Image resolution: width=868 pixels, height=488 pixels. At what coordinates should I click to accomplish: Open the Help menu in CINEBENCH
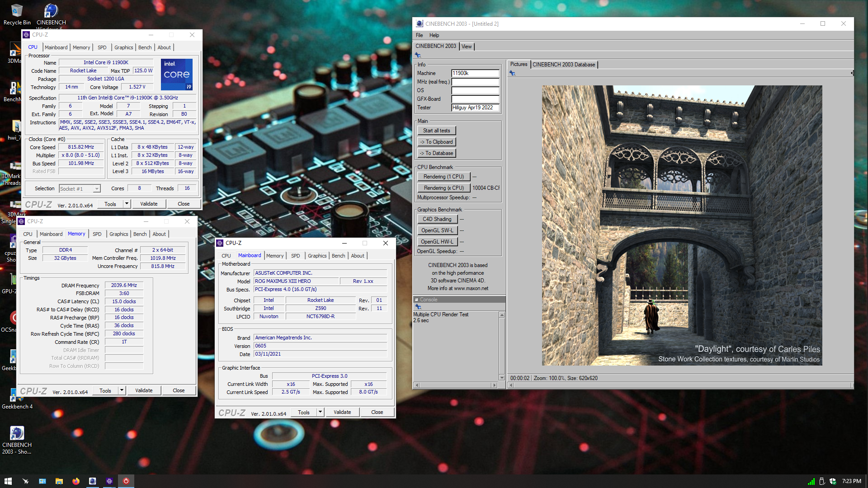coord(434,35)
